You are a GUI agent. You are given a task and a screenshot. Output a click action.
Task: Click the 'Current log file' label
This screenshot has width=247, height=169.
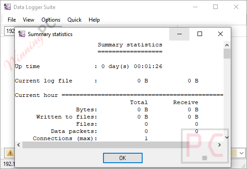pos(44,81)
